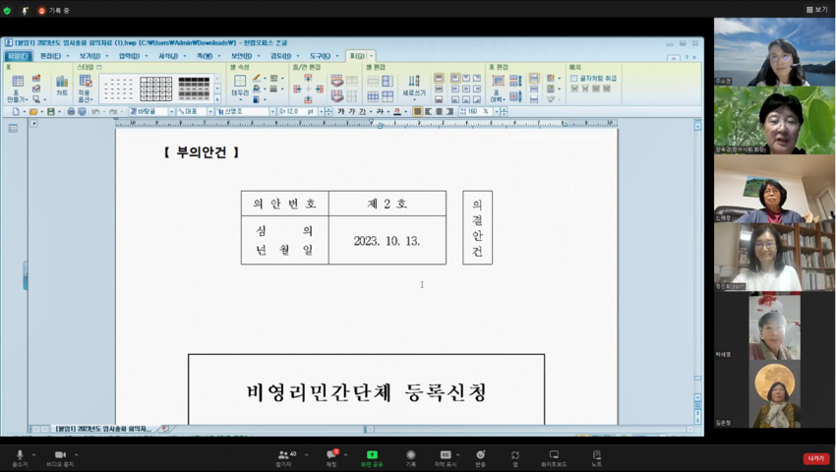Open the 편집(E) menu

[49, 56]
